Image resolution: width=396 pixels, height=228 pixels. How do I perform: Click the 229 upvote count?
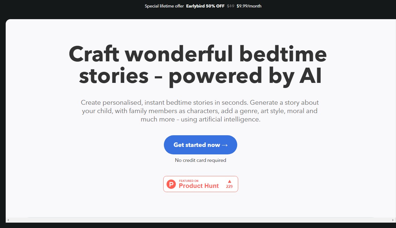pyautogui.click(x=229, y=186)
